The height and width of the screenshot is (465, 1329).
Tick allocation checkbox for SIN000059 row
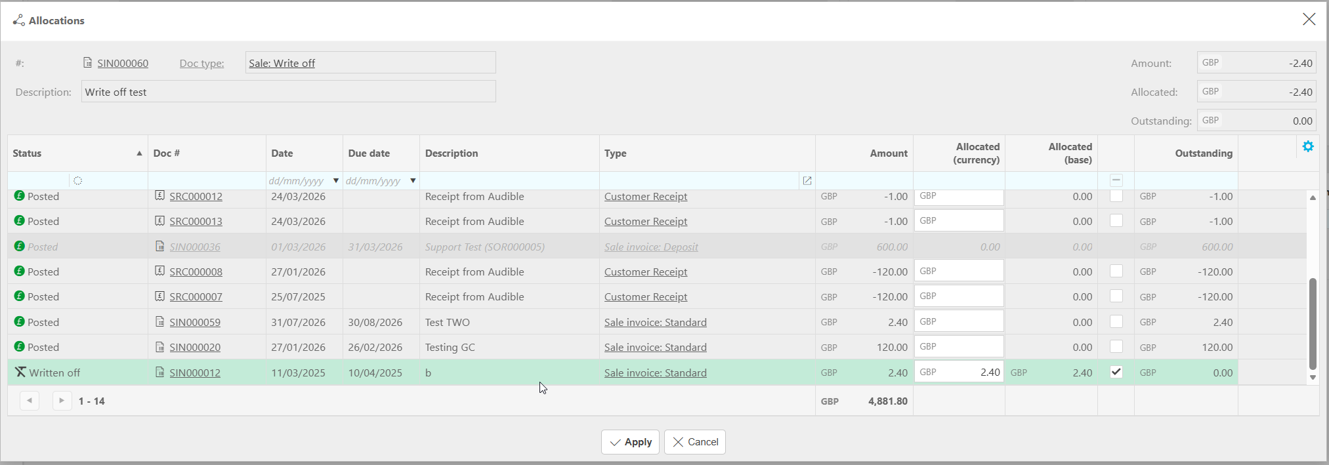pyautogui.click(x=1116, y=321)
